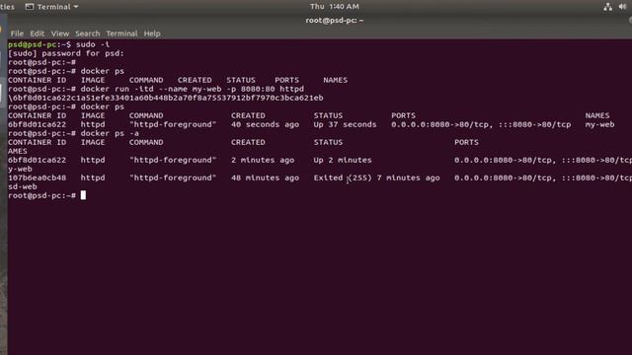The width and height of the screenshot is (632, 355).
Task: Click the 'y-web' wrapped name text
Action: pos(20,169)
